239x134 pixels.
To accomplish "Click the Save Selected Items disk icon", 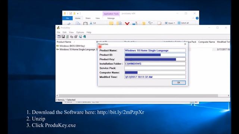I will (63, 36).
